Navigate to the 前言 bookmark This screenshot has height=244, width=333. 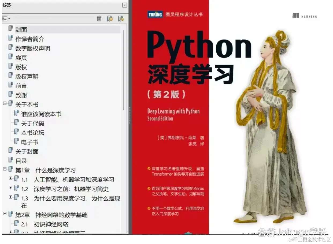(x=21, y=86)
